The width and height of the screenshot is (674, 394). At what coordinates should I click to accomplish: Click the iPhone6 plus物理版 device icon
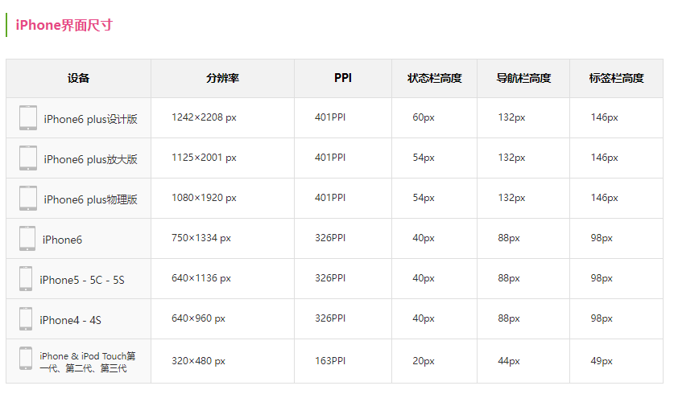(x=28, y=199)
